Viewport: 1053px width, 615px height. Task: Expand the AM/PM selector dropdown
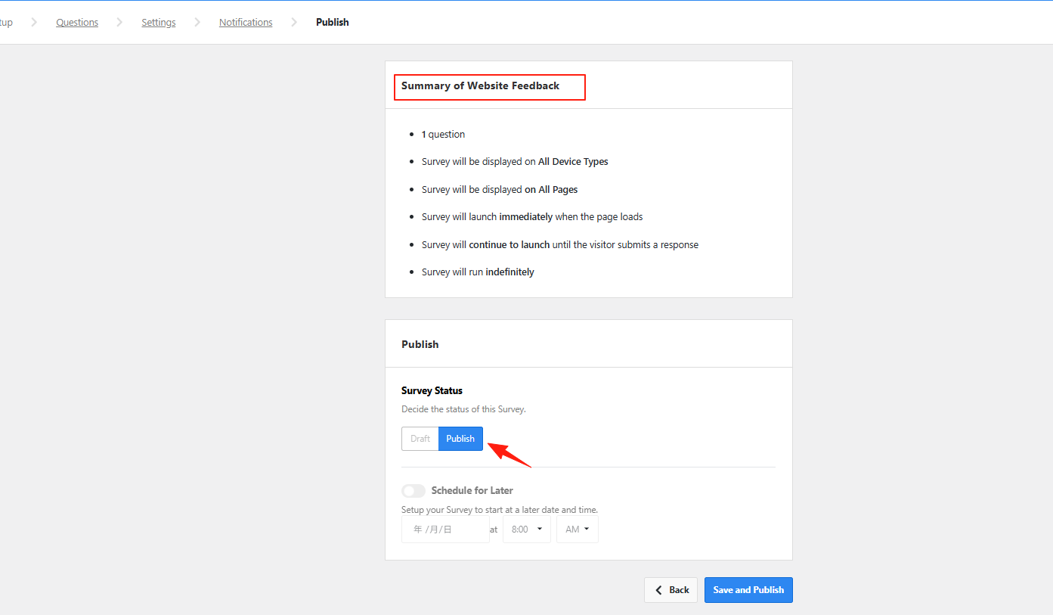pos(577,530)
